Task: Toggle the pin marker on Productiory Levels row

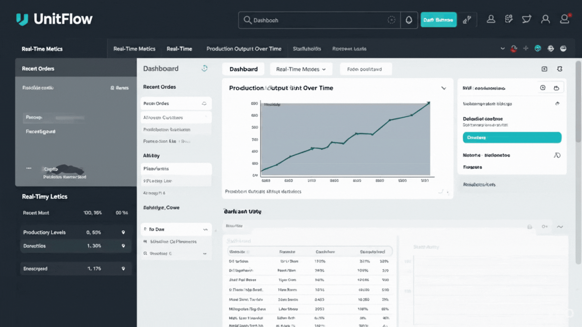Action: (123, 232)
